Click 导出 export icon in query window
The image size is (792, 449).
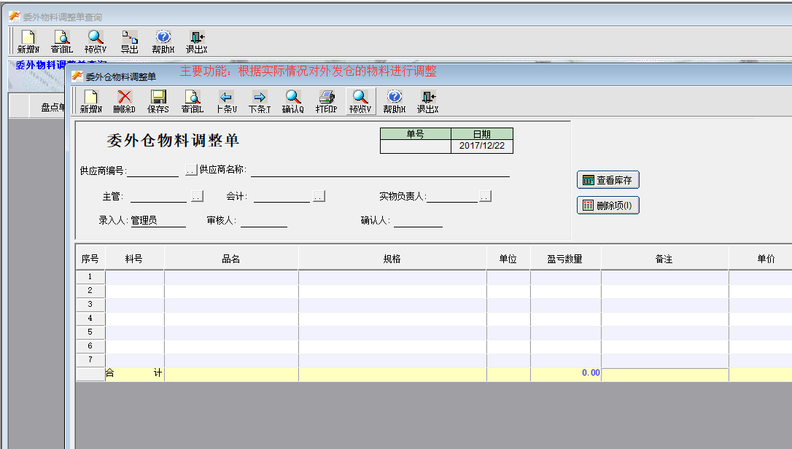(129, 42)
